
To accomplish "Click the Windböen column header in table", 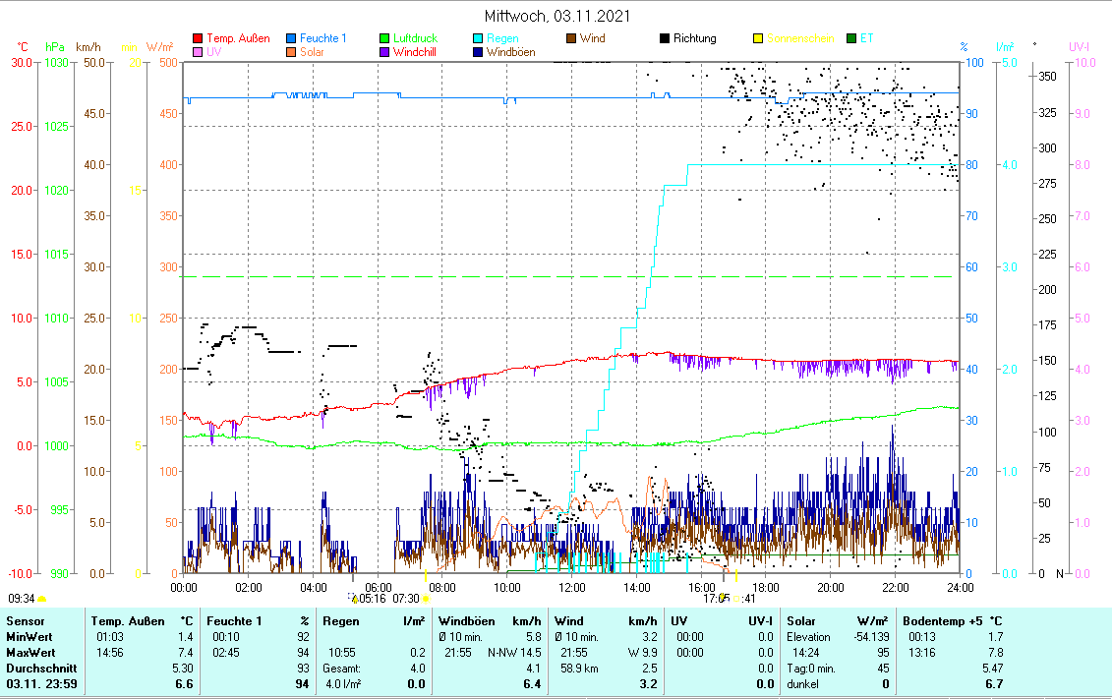I will (467, 621).
